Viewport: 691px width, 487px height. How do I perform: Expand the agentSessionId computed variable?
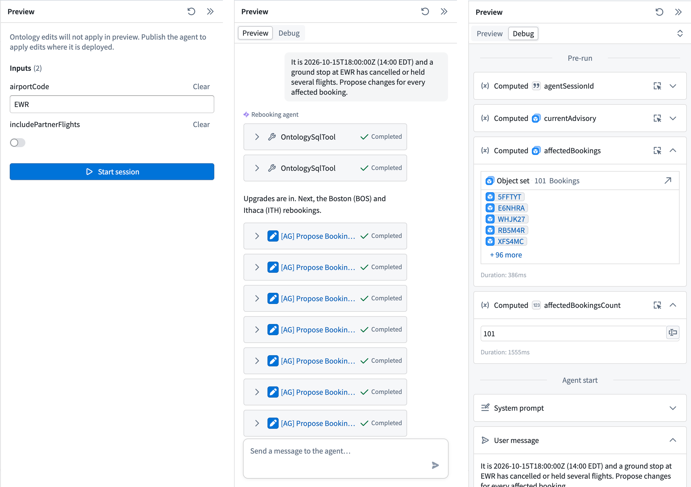tap(673, 86)
